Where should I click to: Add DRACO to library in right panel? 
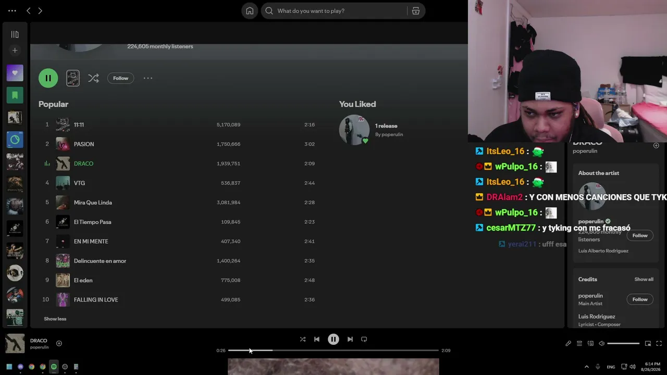[656, 146]
